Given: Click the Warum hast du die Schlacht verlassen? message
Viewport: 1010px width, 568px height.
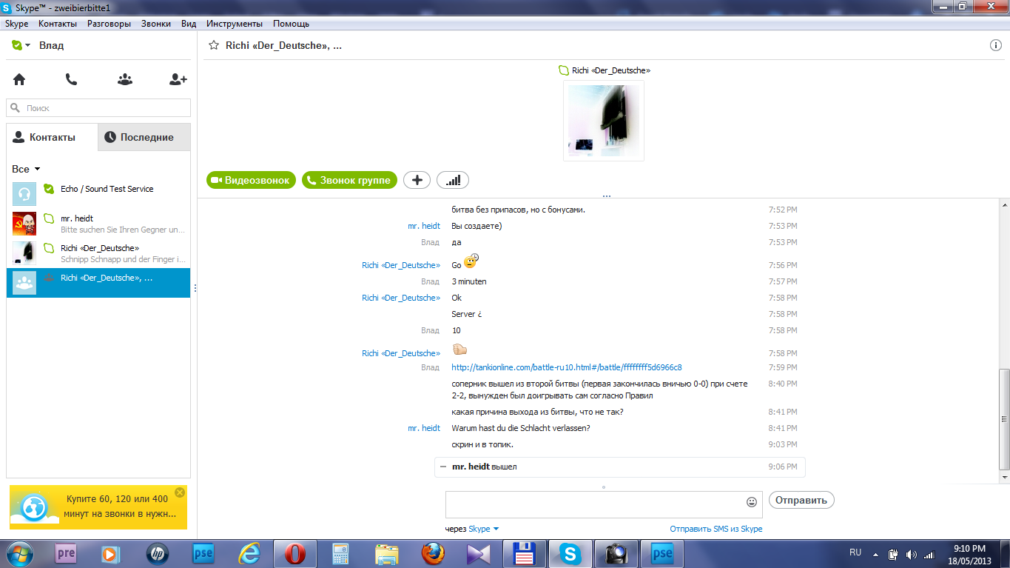Looking at the screenshot, I should pos(520,428).
